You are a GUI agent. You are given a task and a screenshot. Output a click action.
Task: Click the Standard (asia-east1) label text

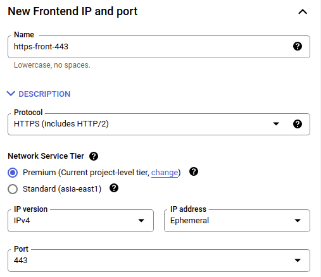(62, 189)
